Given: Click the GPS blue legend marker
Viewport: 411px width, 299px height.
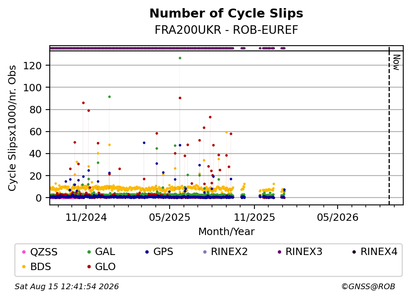Looking at the screenshot, I should (x=147, y=252).
